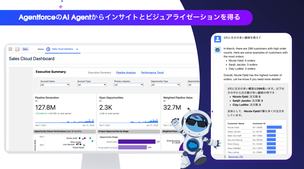This screenshot has width=304, height=169.
Task: Click the Faisal Hasan scatter label
Action: point(78,148)
